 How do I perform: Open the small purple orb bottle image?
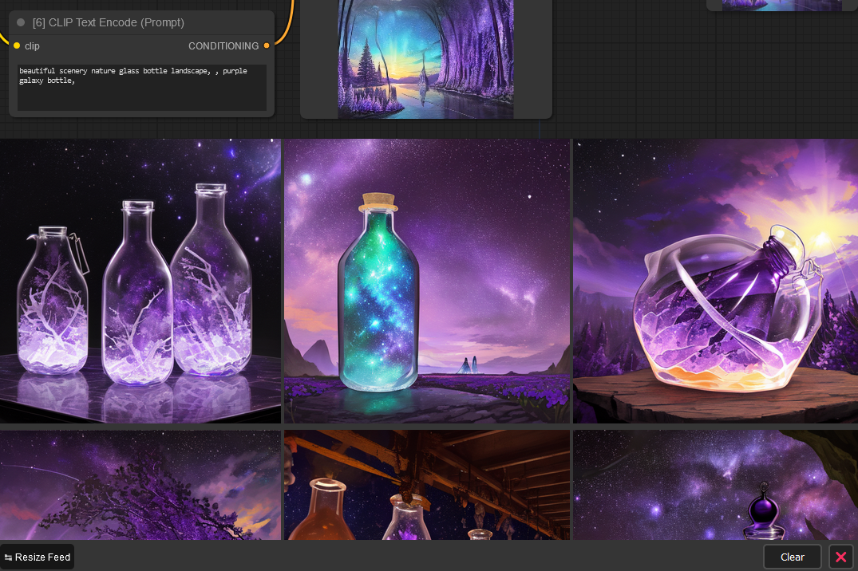[715, 485]
